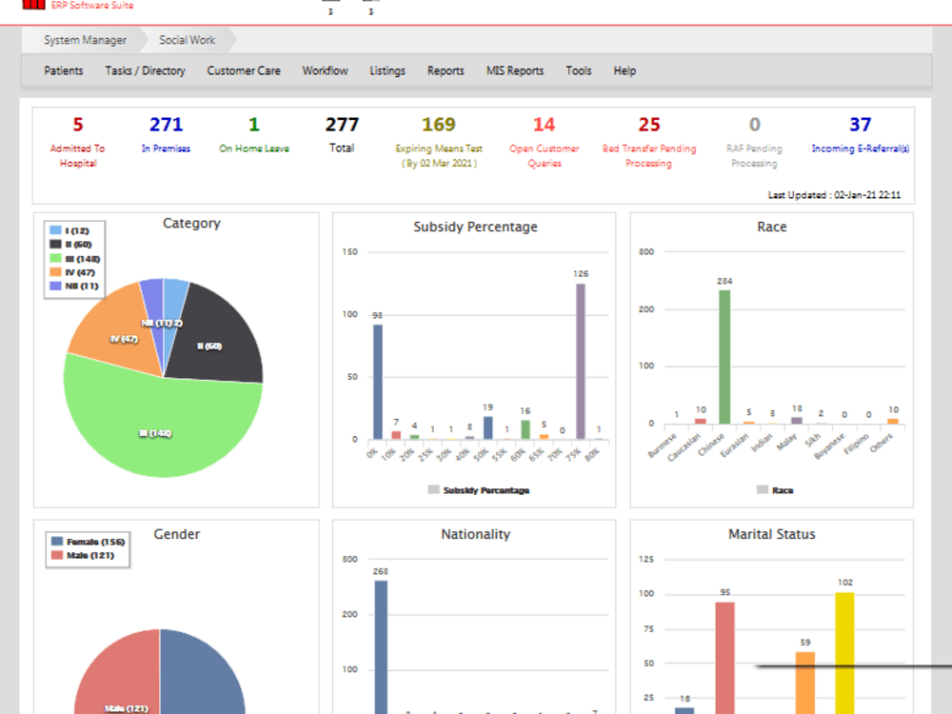Click the Others race bar labeled 10
This screenshot has width=952, height=714.
[893, 421]
